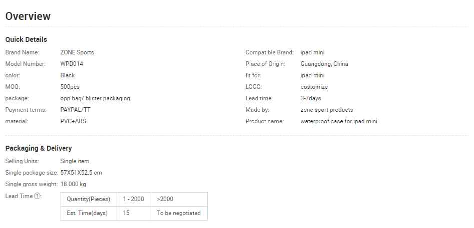Select the waterproof case for ipad mini text
The image size is (474, 228).
pyautogui.click(x=338, y=121)
